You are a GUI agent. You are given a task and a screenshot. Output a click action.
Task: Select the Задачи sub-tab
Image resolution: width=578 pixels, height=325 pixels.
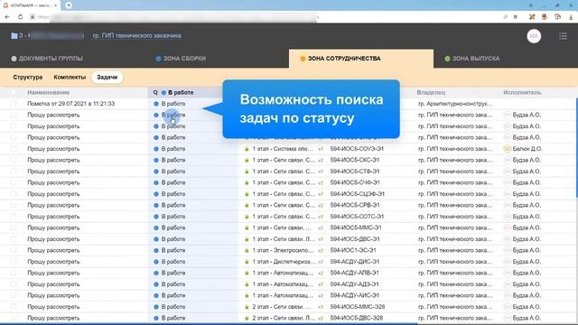point(107,78)
